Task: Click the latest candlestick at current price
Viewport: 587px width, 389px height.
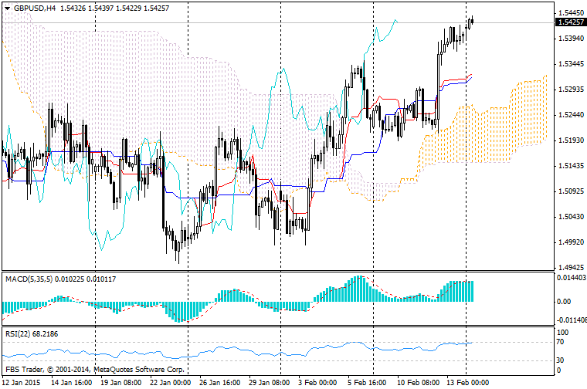Action: [x=473, y=21]
